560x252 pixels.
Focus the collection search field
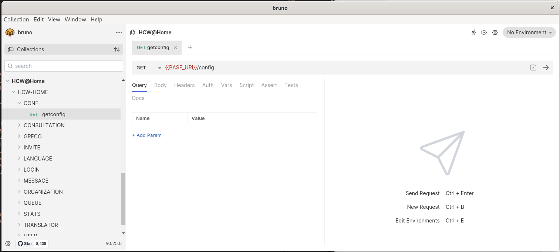(x=64, y=66)
